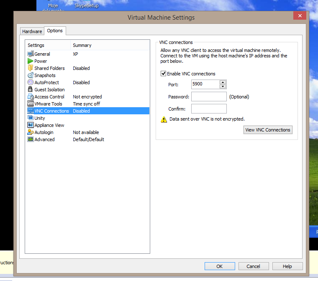Open Help for this dialog
This screenshot has width=318, height=281.
[287, 266]
